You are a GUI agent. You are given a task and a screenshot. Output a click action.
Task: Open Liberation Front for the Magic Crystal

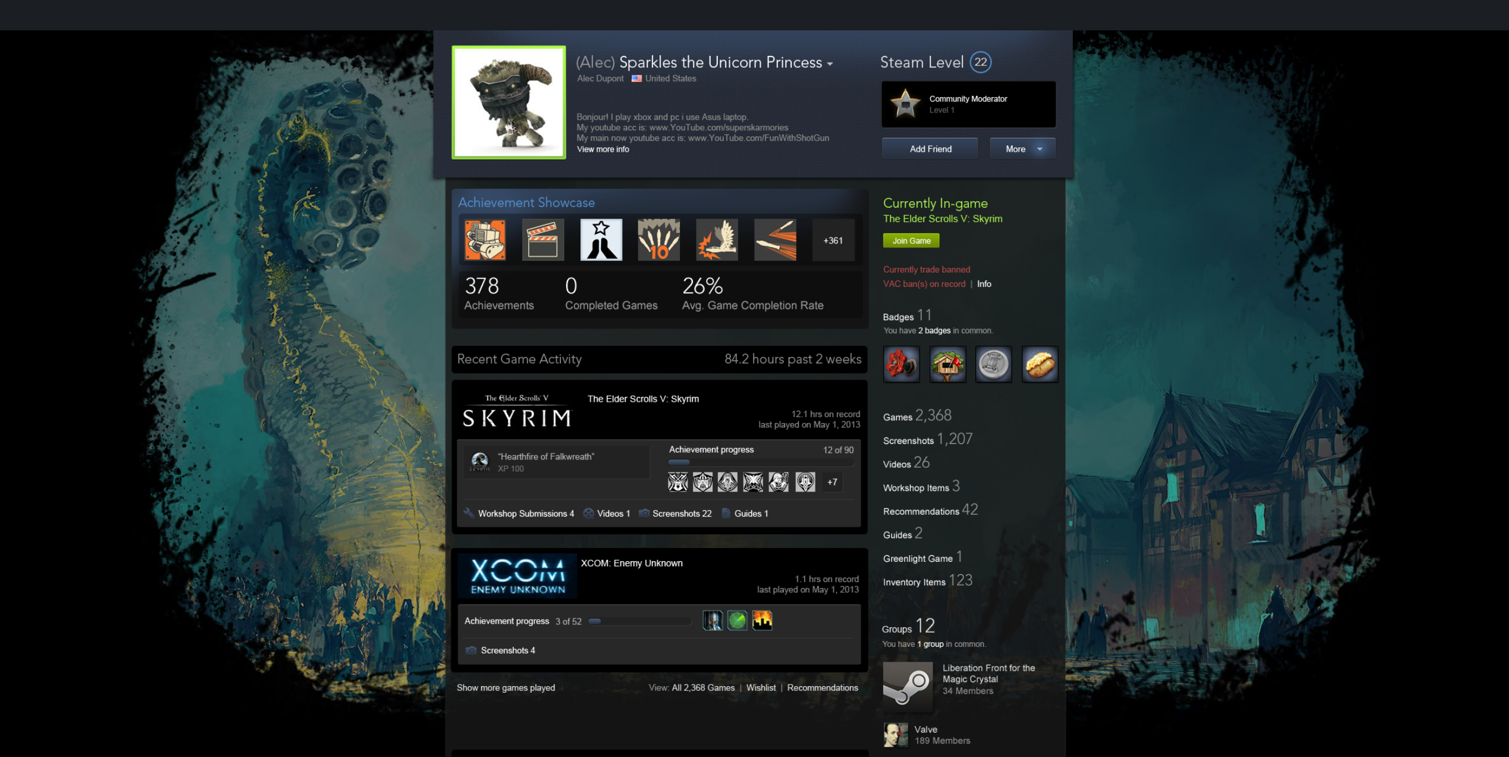(989, 674)
